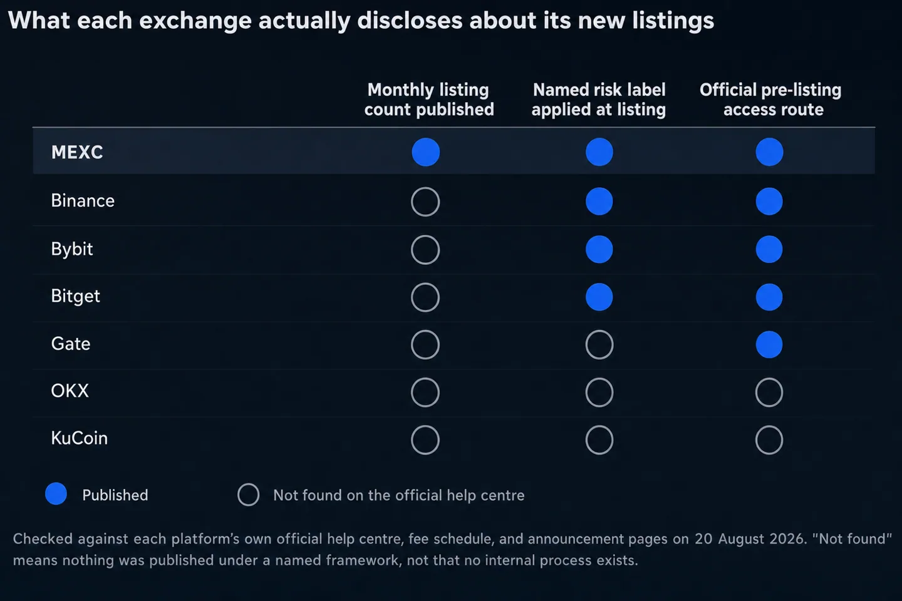The height and width of the screenshot is (601, 902).
Task: Select the 'Monthly listing count published' column header
Action: coord(429,100)
